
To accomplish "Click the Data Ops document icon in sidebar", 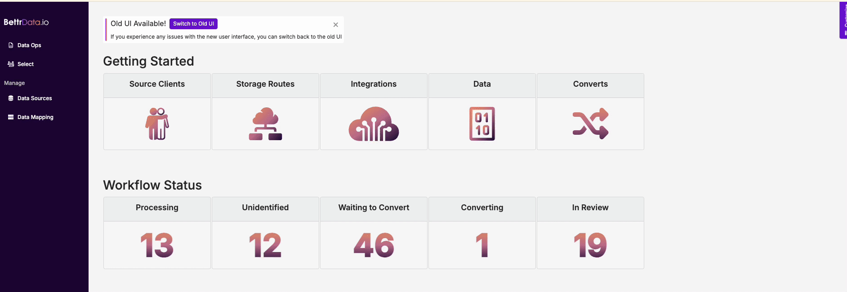I will [11, 45].
